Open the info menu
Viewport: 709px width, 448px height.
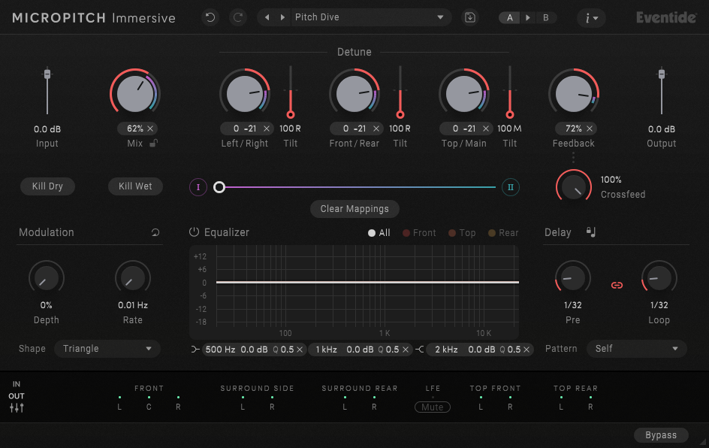[591, 17]
